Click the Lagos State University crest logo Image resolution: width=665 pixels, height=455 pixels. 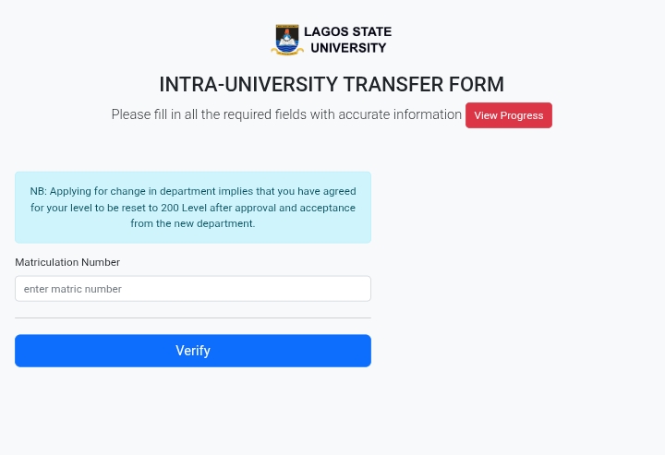click(x=288, y=40)
